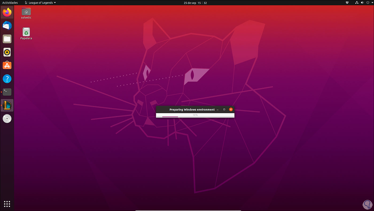Open the Actividades overview
Screen dimensions: 374x211
(x=10, y=3)
